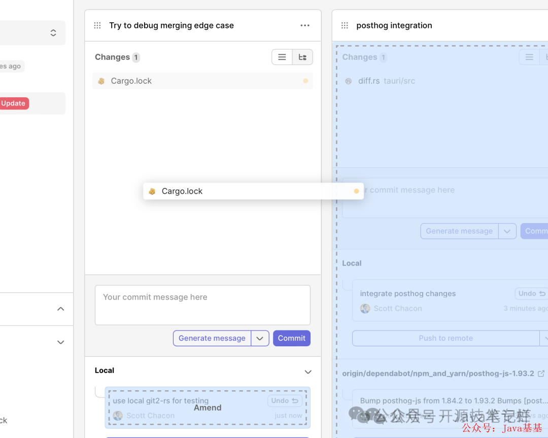Click the red Update button in sidebar
The height and width of the screenshot is (438, 548).
(13, 103)
